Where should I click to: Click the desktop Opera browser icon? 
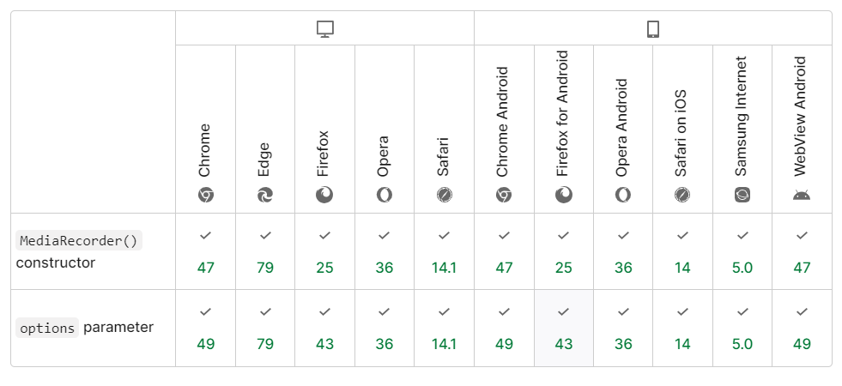384,195
